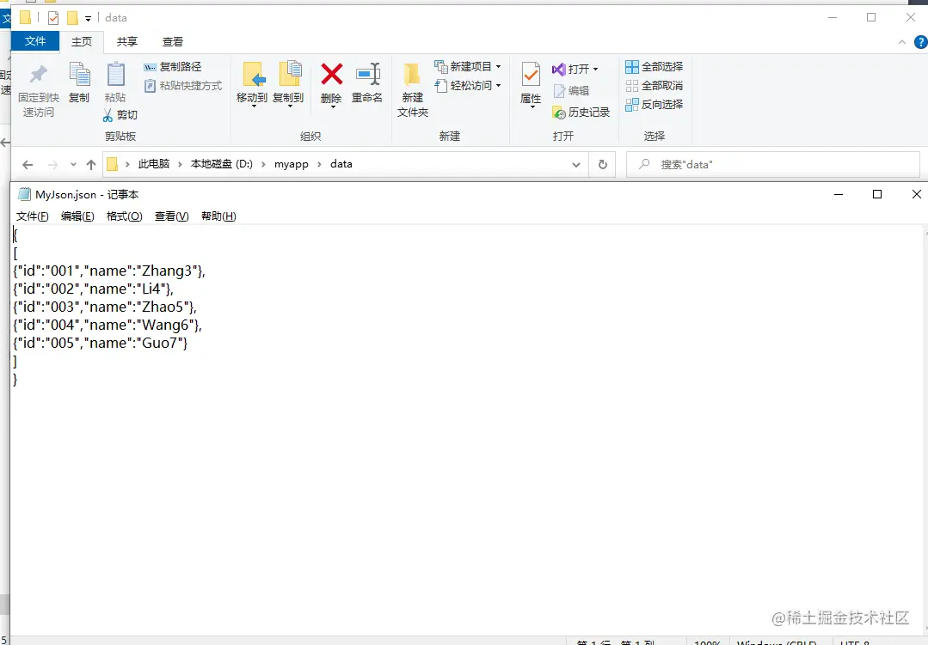Click the address bar refresh button
Image resolution: width=928 pixels, height=645 pixels.
603,163
